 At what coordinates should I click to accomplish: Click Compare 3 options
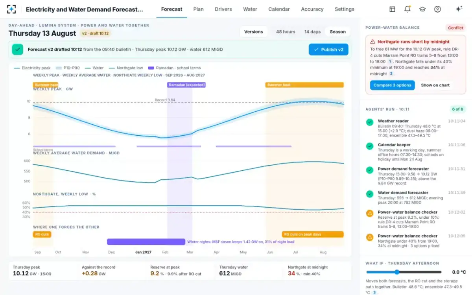click(x=392, y=85)
